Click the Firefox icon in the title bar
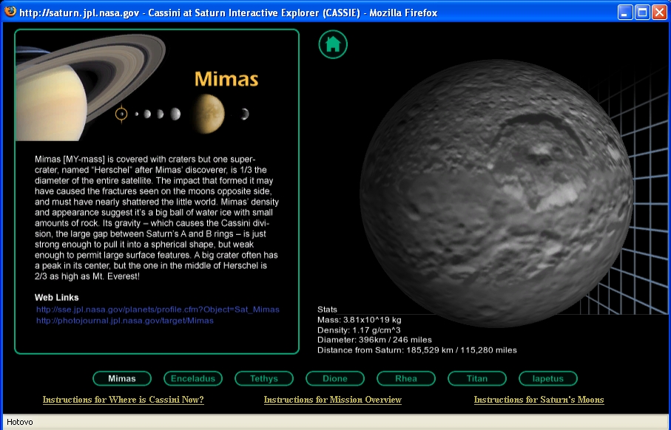Image resolution: width=671 pixels, height=430 pixels. 10,12
